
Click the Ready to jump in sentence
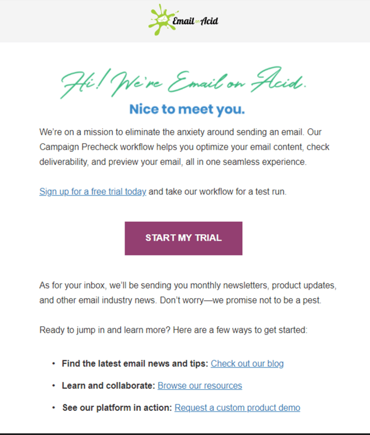click(174, 330)
